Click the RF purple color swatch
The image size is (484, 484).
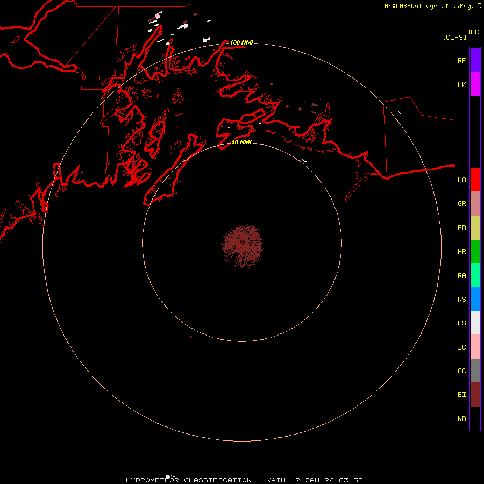[475, 60]
